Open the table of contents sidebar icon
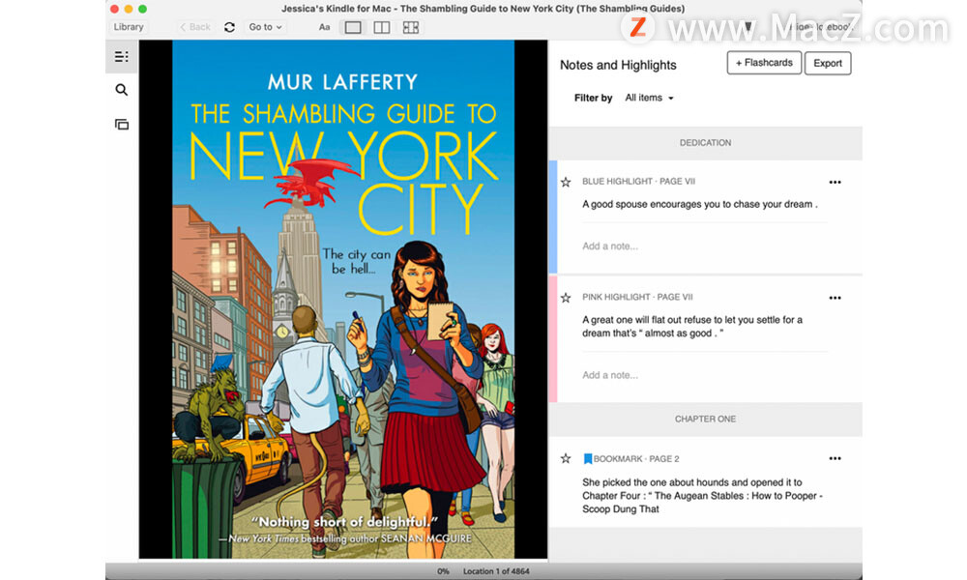Screen dimensions: 967x580 pyautogui.click(x=122, y=57)
